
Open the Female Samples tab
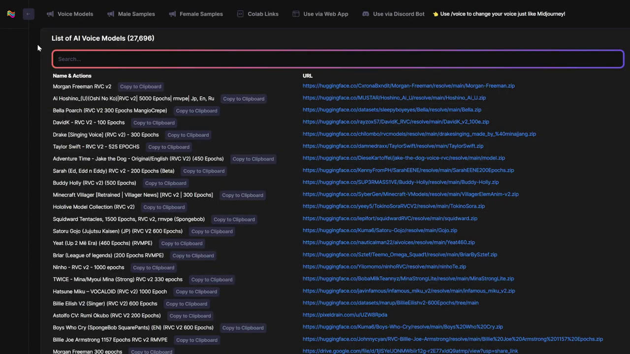(x=201, y=14)
